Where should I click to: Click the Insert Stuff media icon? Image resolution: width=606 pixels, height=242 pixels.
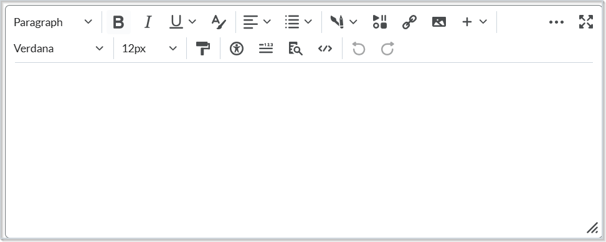pos(380,22)
